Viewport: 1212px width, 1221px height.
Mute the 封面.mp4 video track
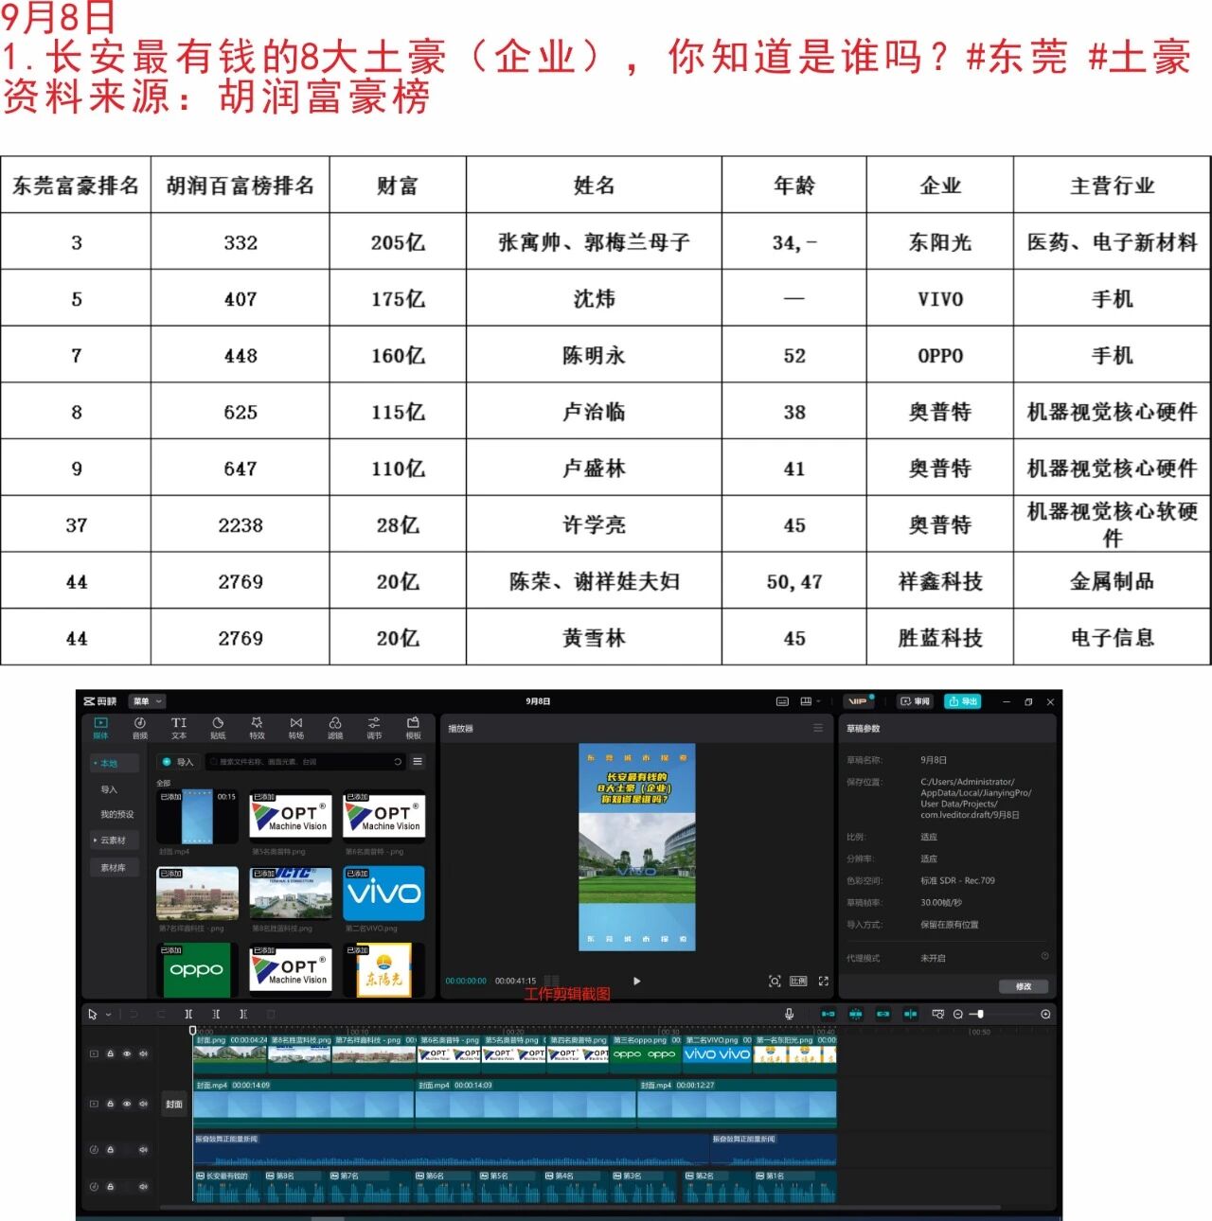pos(144,1104)
